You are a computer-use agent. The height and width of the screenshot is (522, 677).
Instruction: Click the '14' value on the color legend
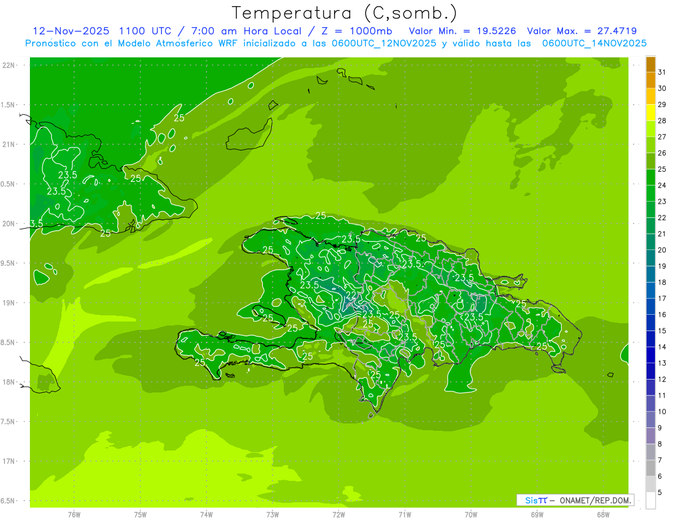662,347
